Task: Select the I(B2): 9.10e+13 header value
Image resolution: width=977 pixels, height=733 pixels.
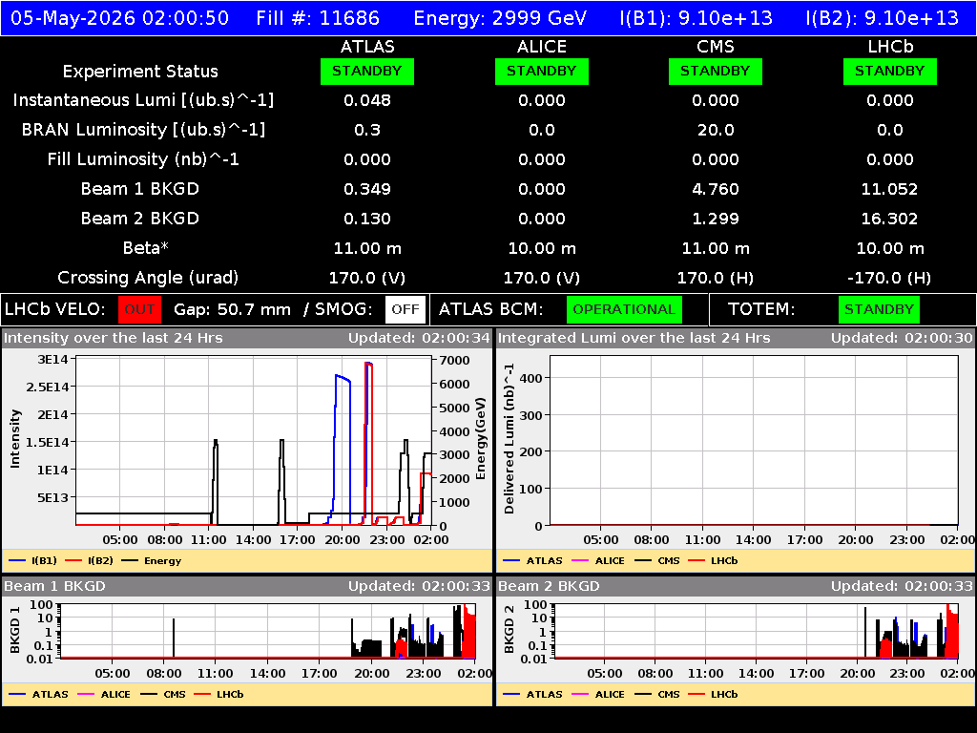Action: point(883,18)
